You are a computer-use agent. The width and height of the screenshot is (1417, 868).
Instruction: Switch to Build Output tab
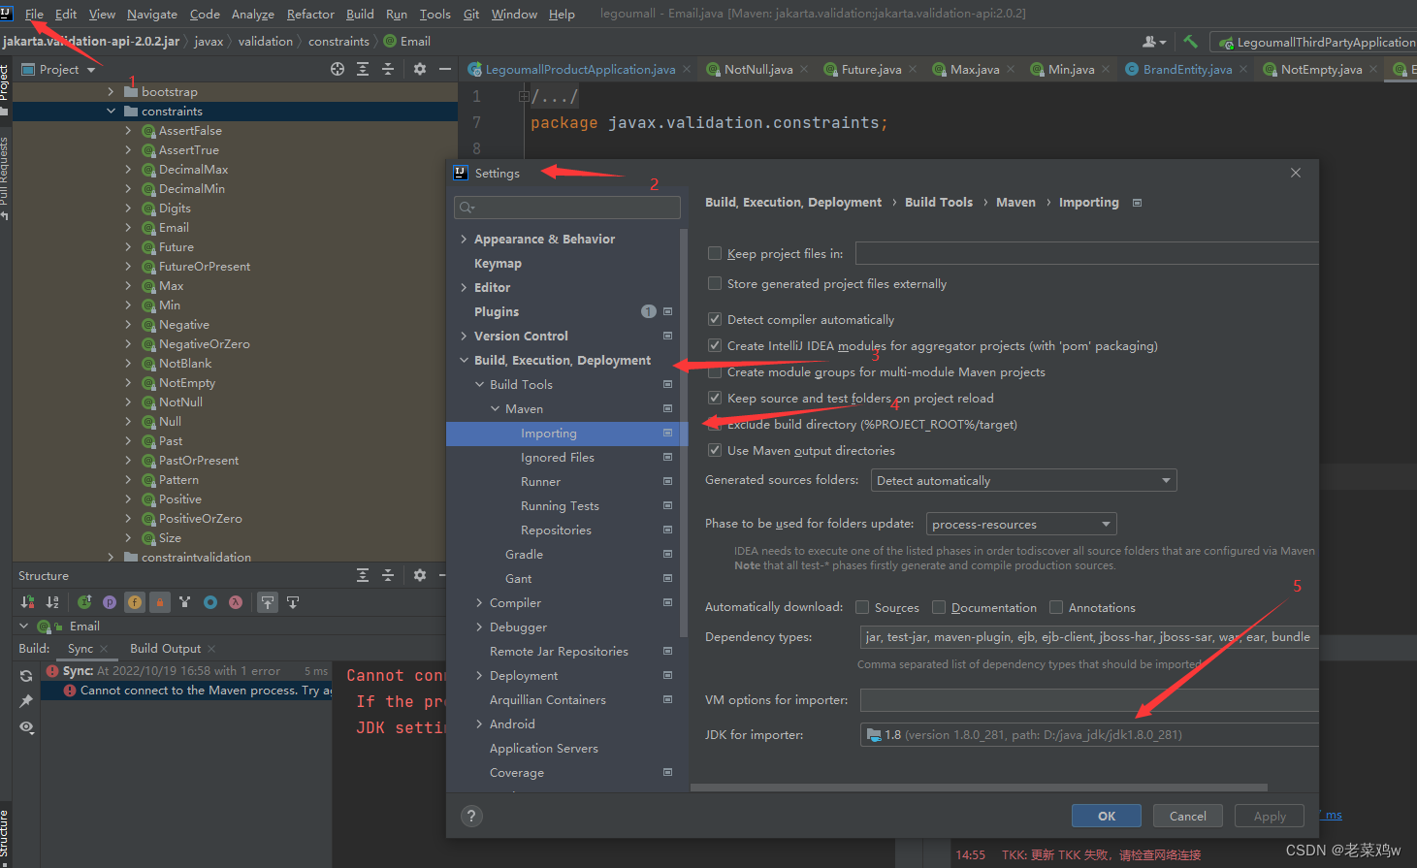165,648
